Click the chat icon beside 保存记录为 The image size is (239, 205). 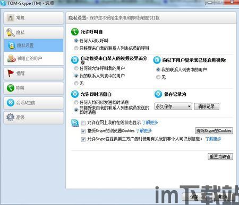coord(158,94)
